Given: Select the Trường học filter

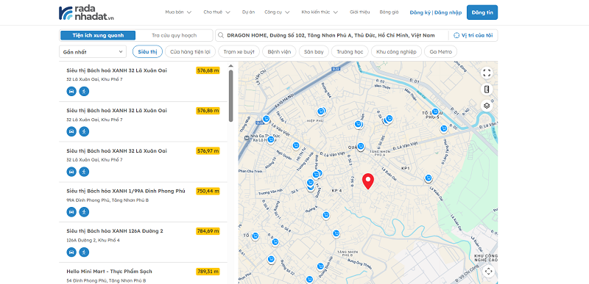Looking at the screenshot, I should coord(350,51).
